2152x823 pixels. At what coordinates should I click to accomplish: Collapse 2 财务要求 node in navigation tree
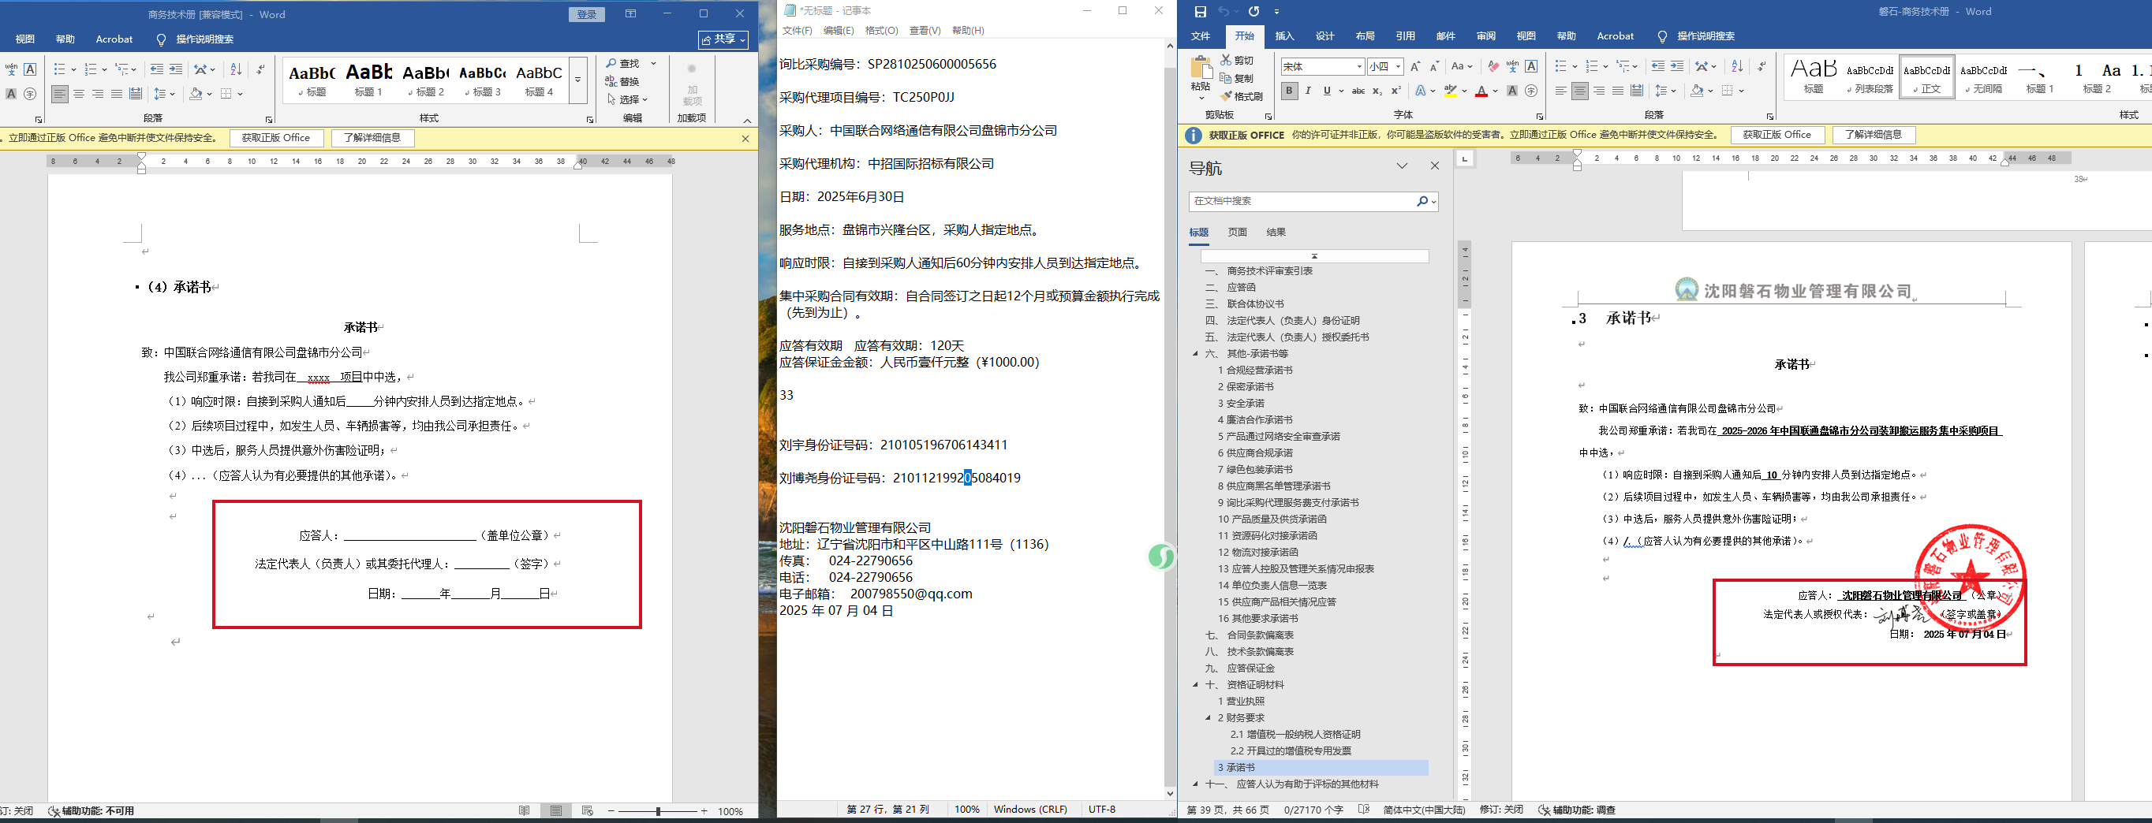pos(1208,718)
